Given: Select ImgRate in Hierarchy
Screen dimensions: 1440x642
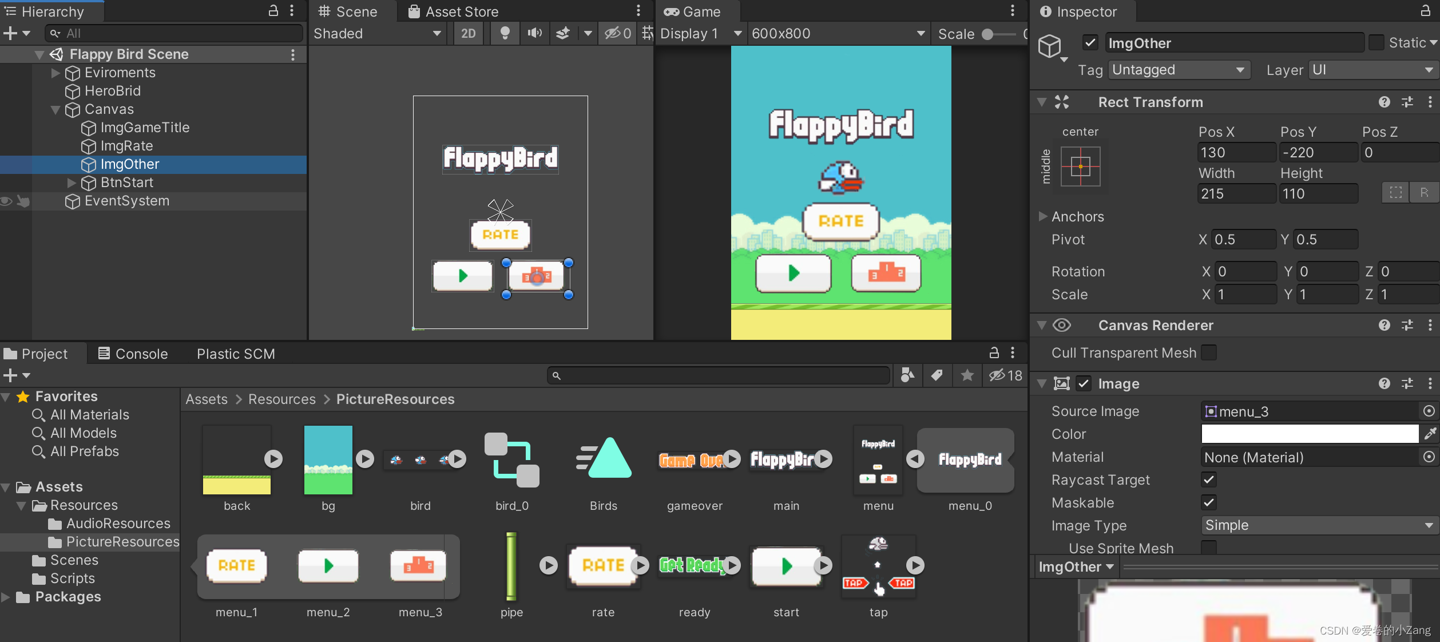Looking at the screenshot, I should coord(126,146).
